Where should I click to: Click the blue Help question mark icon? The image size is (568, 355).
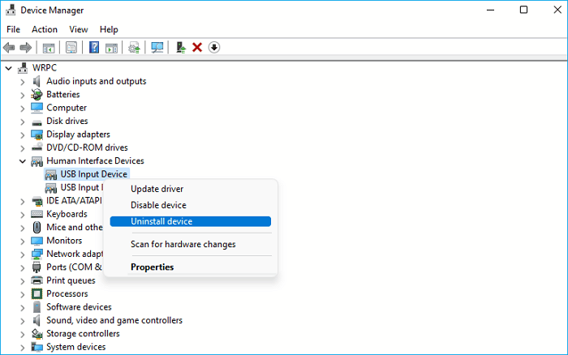94,48
